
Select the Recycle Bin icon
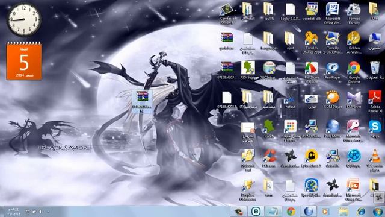[375, 71]
